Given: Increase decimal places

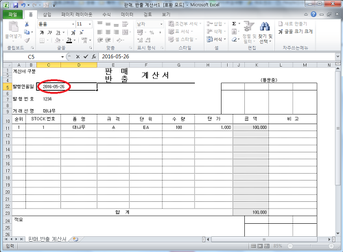Looking at the screenshot, I should pos(140,41).
